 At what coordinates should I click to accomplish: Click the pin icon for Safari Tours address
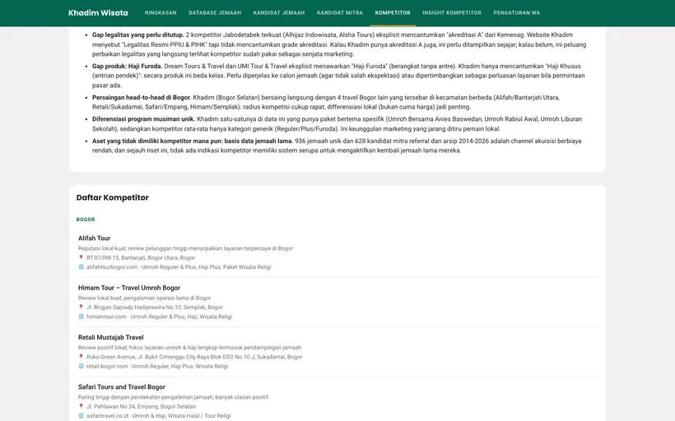(x=81, y=406)
